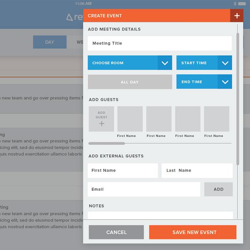Click the Meeting Title input field

160,44
